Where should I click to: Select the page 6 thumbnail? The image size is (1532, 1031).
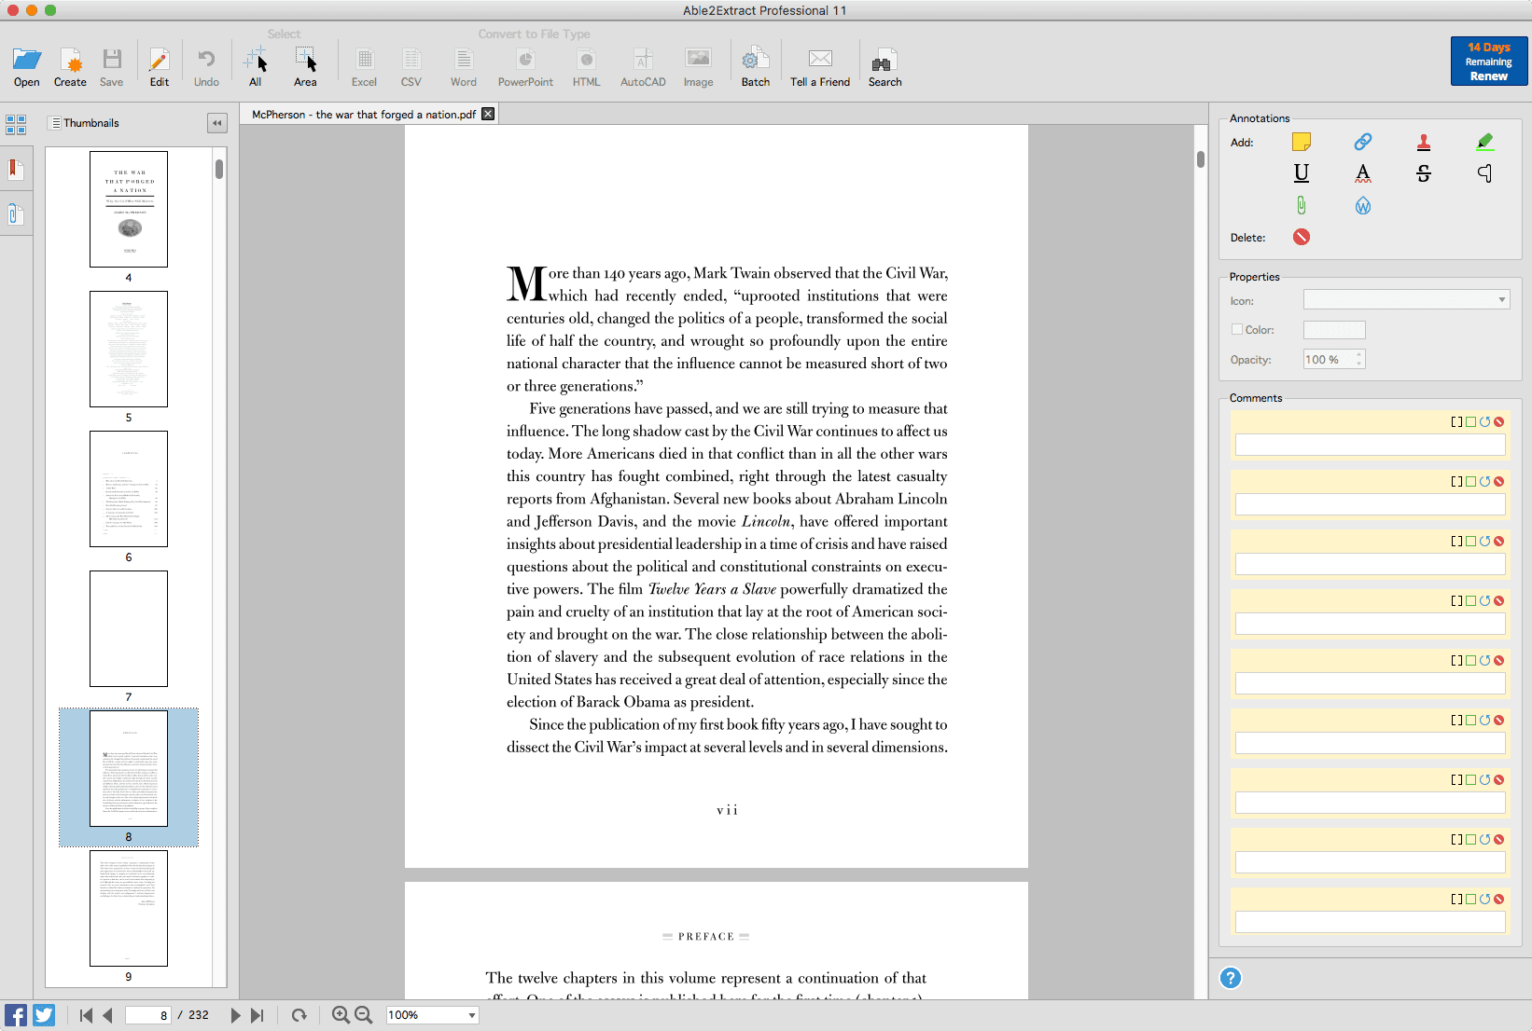tap(129, 488)
